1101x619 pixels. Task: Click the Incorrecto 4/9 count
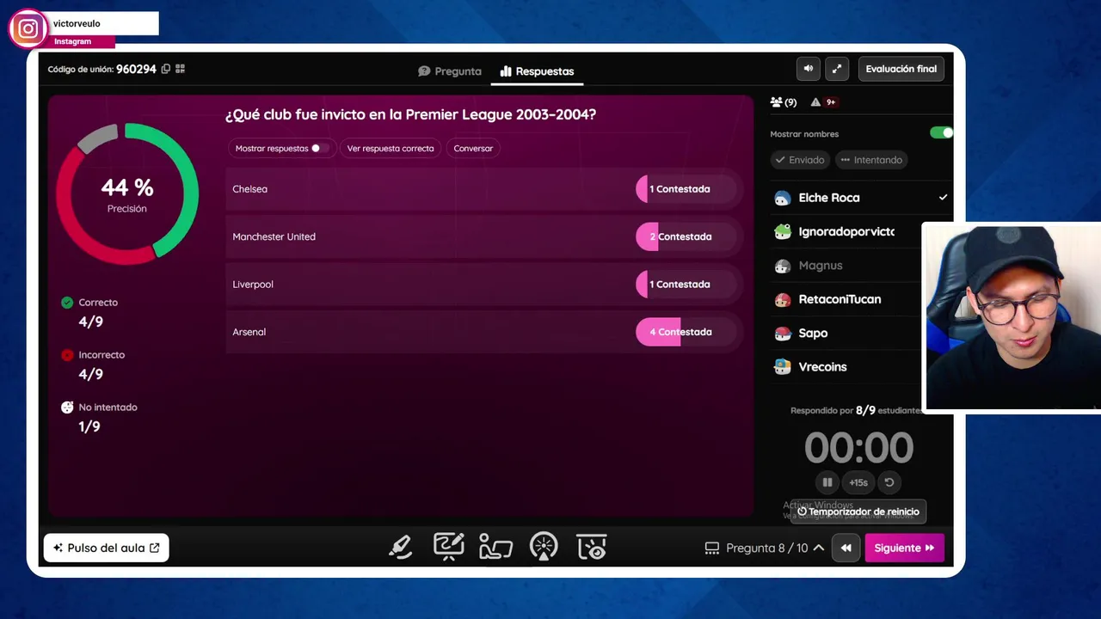click(x=91, y=375)
